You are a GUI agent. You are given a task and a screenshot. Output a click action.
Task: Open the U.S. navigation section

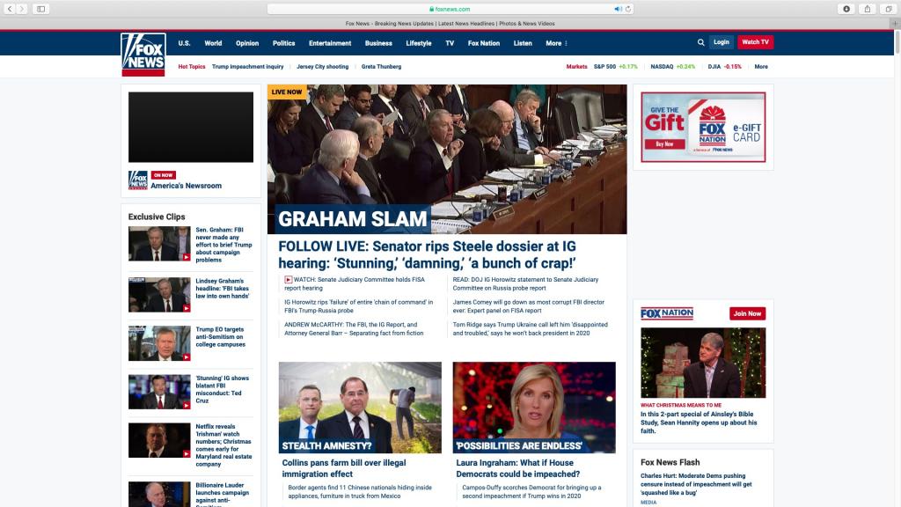(x=184, y=43)
